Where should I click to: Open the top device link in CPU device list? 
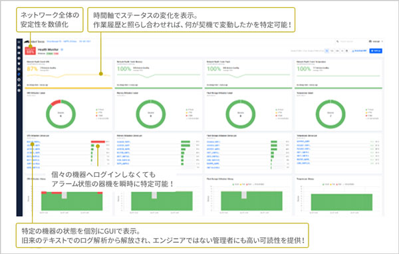pyautogui.click(x=34, y=142)
